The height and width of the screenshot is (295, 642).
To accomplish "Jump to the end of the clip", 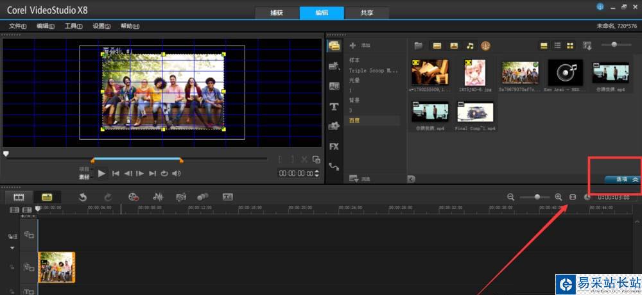I will point(152,174).
